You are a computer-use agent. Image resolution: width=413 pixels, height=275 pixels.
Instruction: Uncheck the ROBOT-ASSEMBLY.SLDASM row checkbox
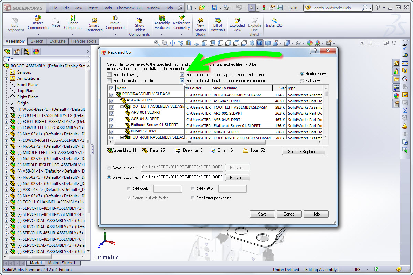point(112,95)
